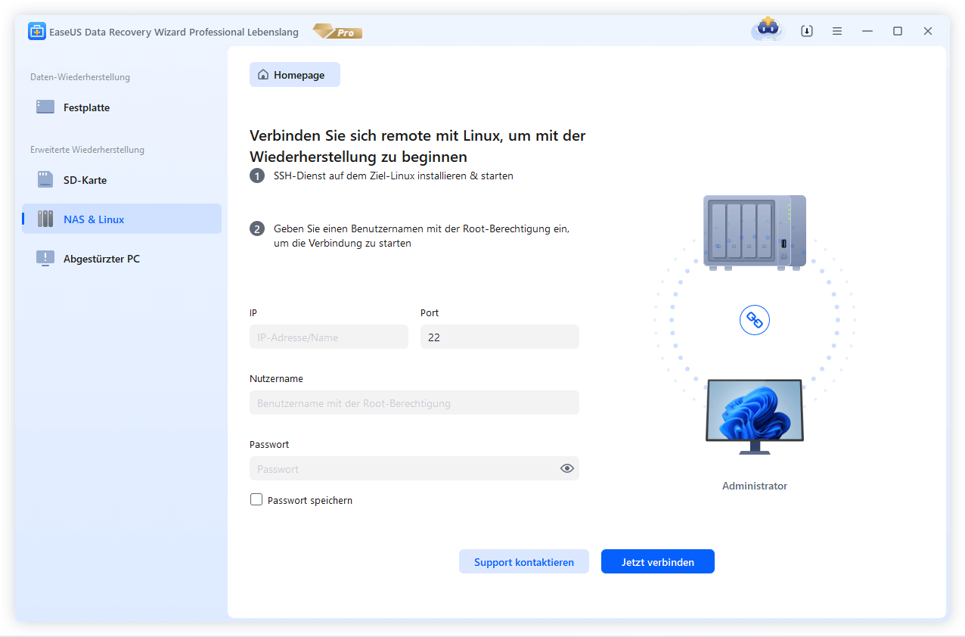Click the Verbinden Sie sich remote heading

[x=417, y=147]
